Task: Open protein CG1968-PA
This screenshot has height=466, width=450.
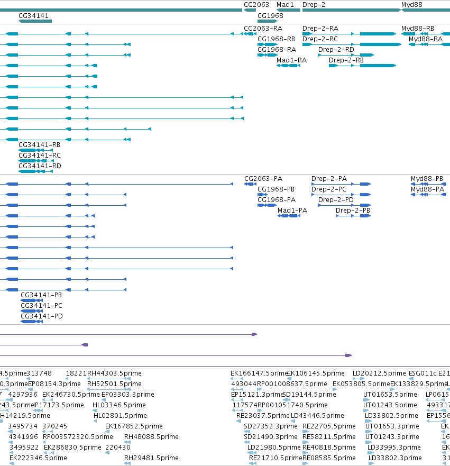Action: click(x=277, y=200)
